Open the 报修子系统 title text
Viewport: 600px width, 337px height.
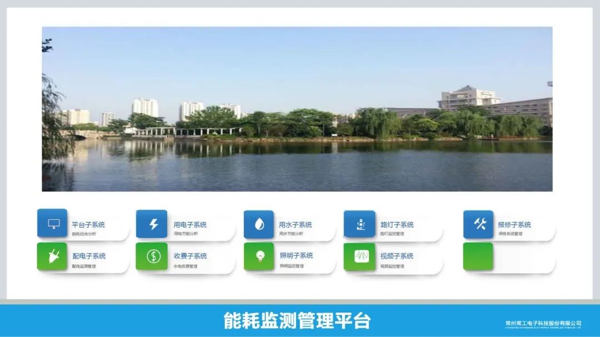[x=514, y=225]
